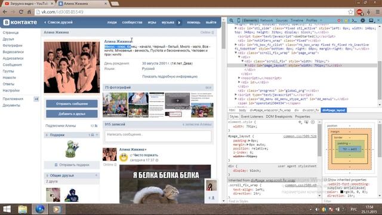This screenshot has height=215, width=382.
Task: Expand the div id="stl_side" node
Action: pos(236,28)
